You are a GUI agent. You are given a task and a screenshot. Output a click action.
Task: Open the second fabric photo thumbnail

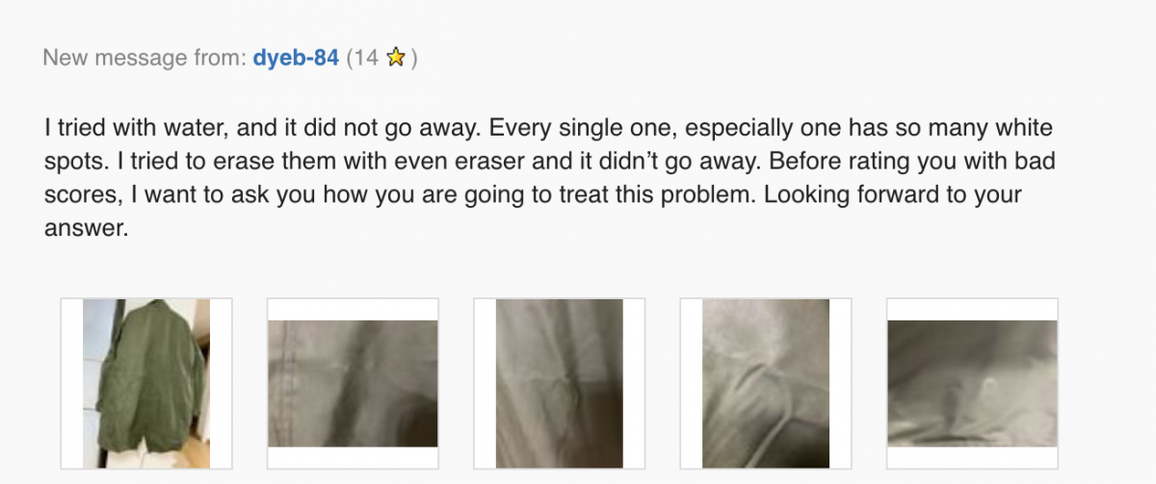coord(353,383)
